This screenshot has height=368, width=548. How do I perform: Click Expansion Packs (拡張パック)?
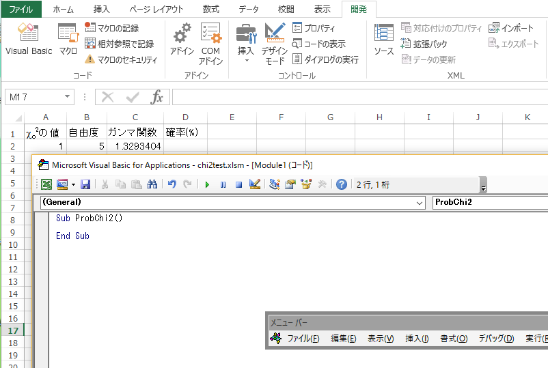pyautogui.click(x=424, y=44)
